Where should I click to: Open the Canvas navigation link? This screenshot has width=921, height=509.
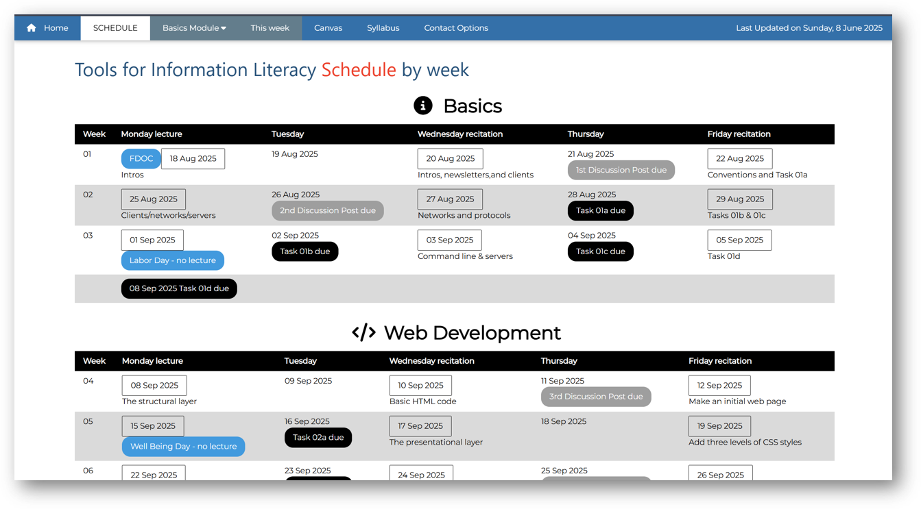(328, 27)
